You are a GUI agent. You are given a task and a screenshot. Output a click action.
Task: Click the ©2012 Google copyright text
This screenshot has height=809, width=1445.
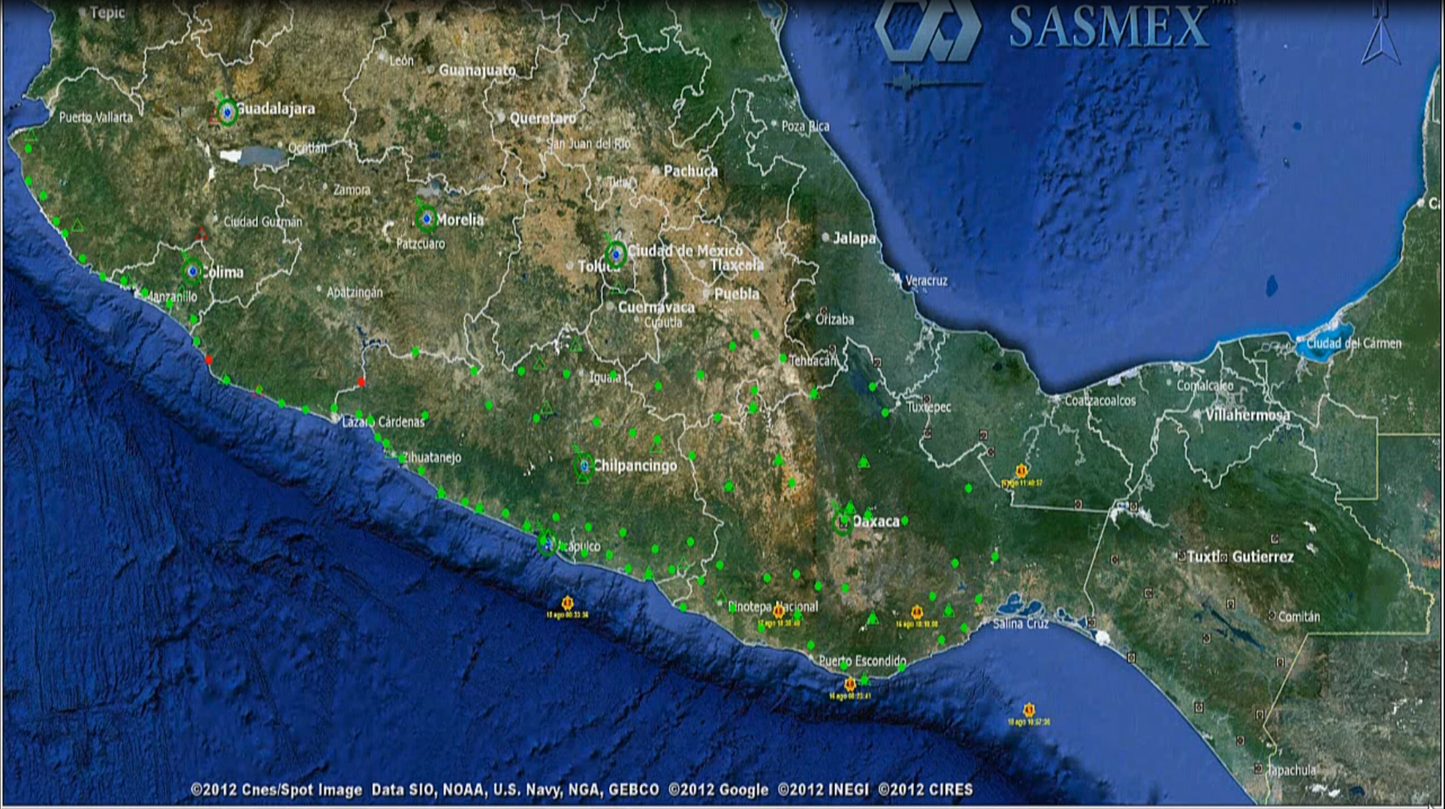click(x=718, y=789)
